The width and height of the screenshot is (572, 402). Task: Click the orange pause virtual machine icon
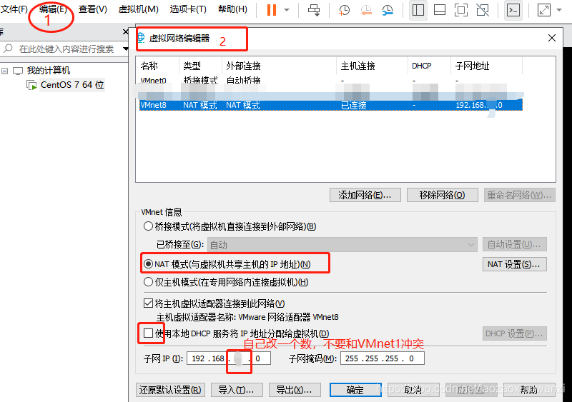[x=272, y=10]
